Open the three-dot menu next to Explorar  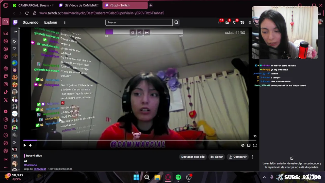click(65, 22)
